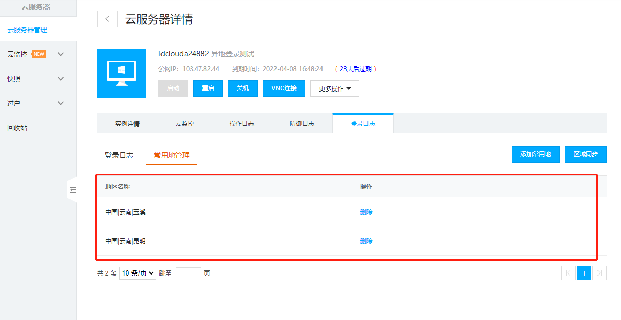Delete the 中国|云南|玉溪 location entry
The width and height of the screenshot is (621, 320).
click(366, 212)
